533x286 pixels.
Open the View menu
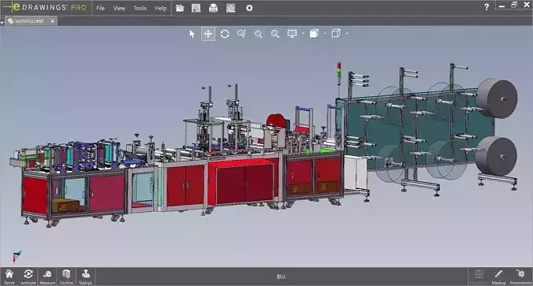point(119,8)
